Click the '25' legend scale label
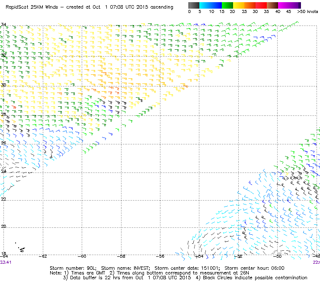This screenshot has width=320, height=281. (244, 12)
